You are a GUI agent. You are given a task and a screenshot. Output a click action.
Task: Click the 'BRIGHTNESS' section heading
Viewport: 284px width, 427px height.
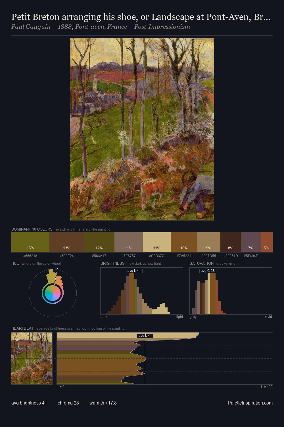tap(112, 263)
